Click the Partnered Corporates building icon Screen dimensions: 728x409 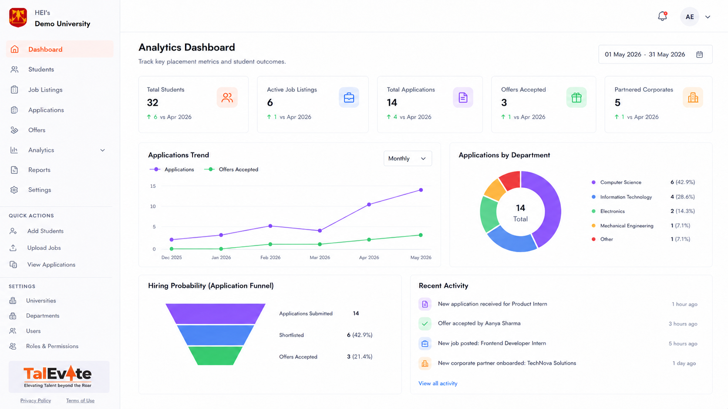pos(693,97)
